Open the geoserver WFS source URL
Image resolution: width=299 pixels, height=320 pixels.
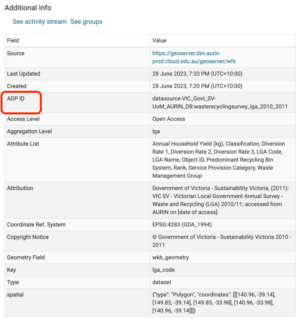tap(186, 57)
